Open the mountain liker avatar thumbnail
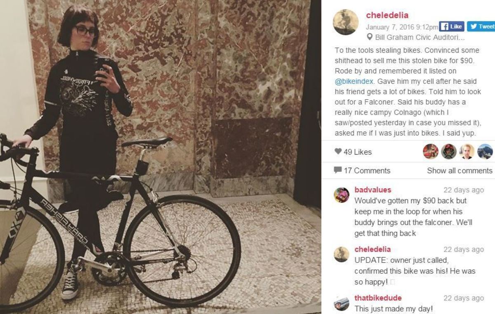 485,151
